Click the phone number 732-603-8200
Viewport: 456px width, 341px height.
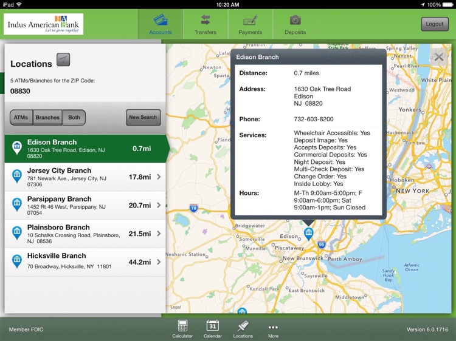tap(314, 119)
